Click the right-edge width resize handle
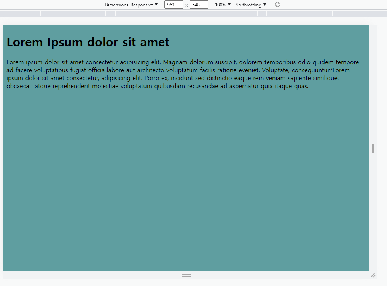This screenshot has height=286, width=387. pyautogui.click(x=373, y=149)
